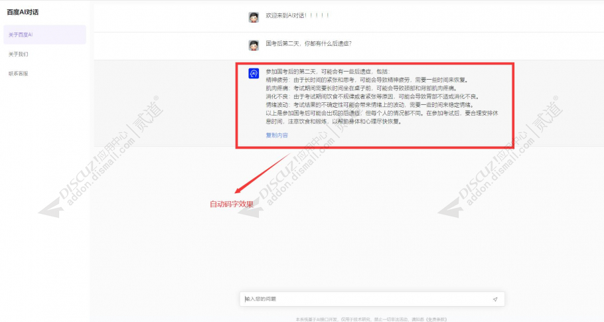The height and width of the screenshot is (322, 604).
Task: Click the send paper-plane icon
Action: click(x=495, y=299)
